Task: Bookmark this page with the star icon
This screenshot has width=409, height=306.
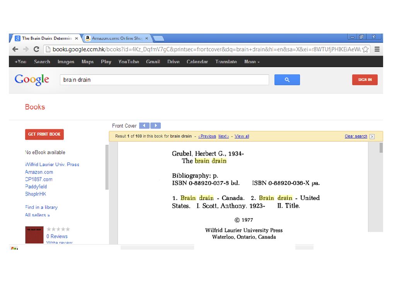Action: 365,49
